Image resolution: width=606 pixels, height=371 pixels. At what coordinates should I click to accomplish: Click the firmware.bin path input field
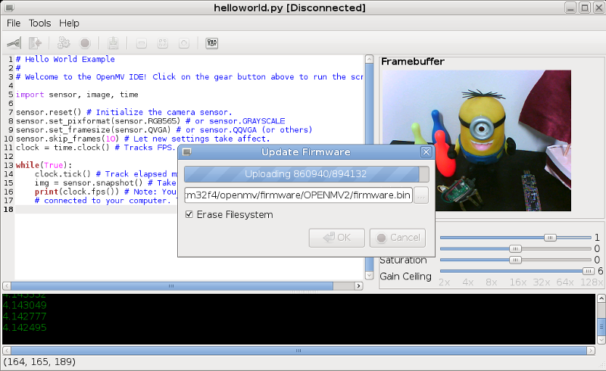pyautogui.click(x=298, y=195)
